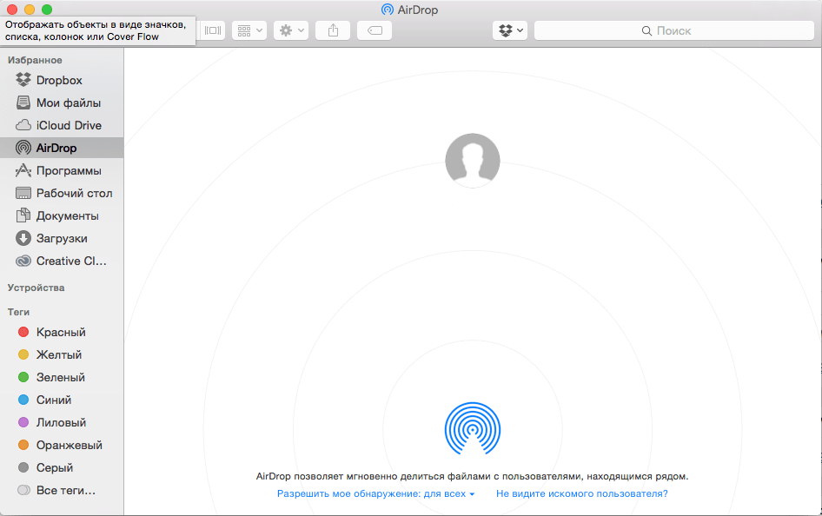
Task: Click the Поиск search field
Action: click(673, 30)
